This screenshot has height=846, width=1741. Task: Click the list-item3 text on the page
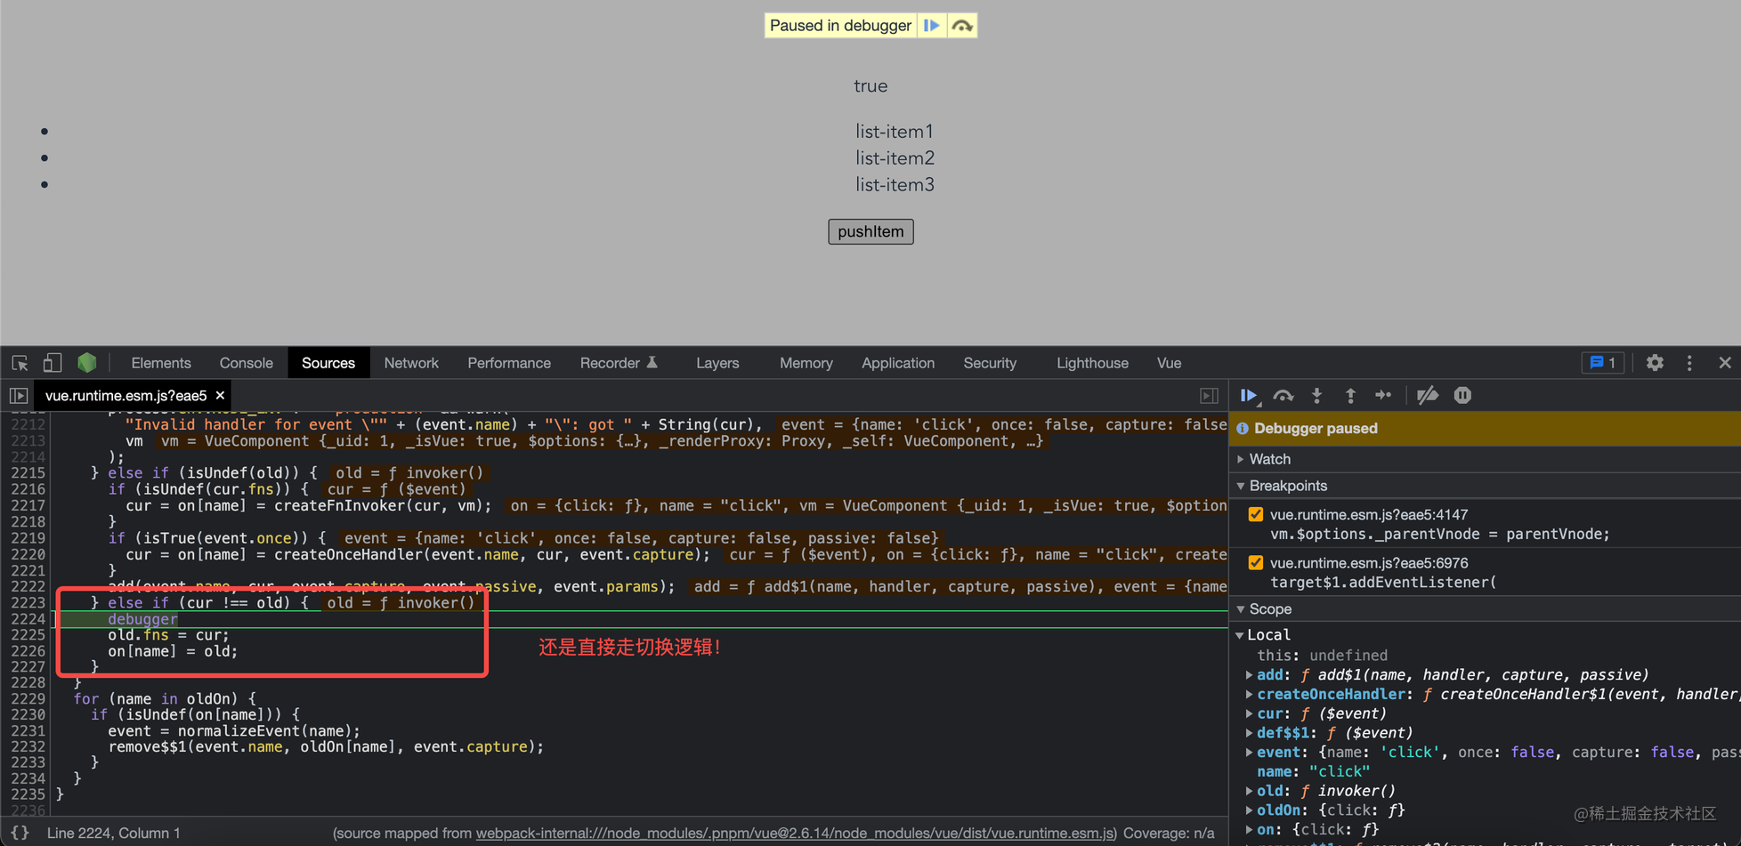(895, 185)
